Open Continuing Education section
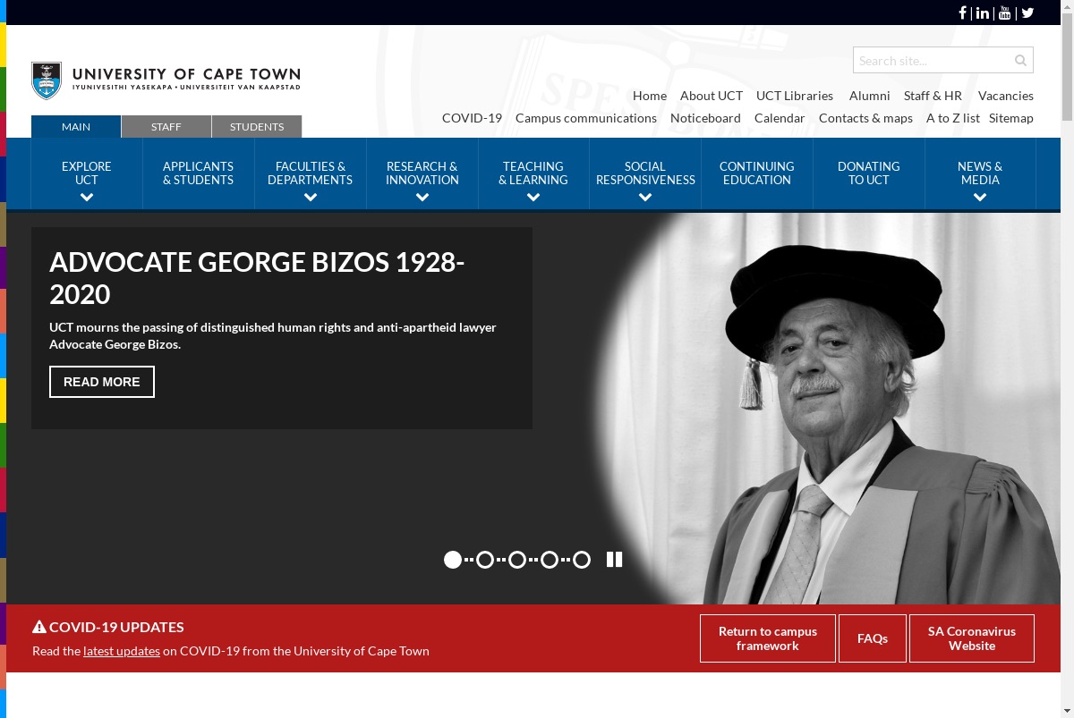 757,173
